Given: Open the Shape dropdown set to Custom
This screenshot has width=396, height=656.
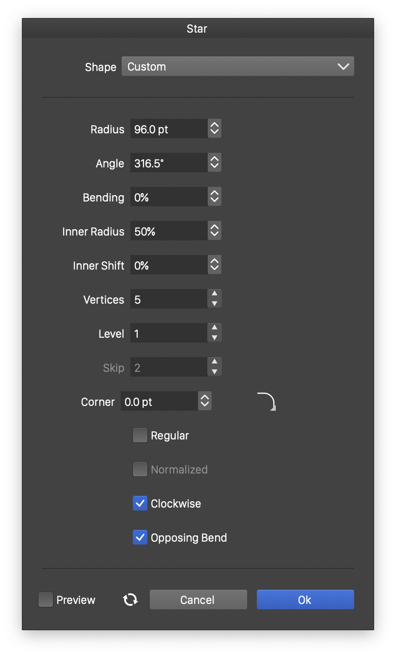Looking at the screenshot, I should pyautogui.click(x=237, y=67).
